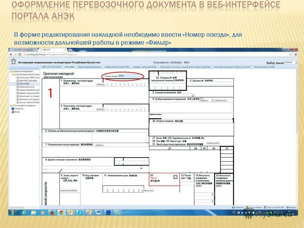This screenshot has height=228, width=304.
Task: Click the Номер поезда input field
Action: 130,76
